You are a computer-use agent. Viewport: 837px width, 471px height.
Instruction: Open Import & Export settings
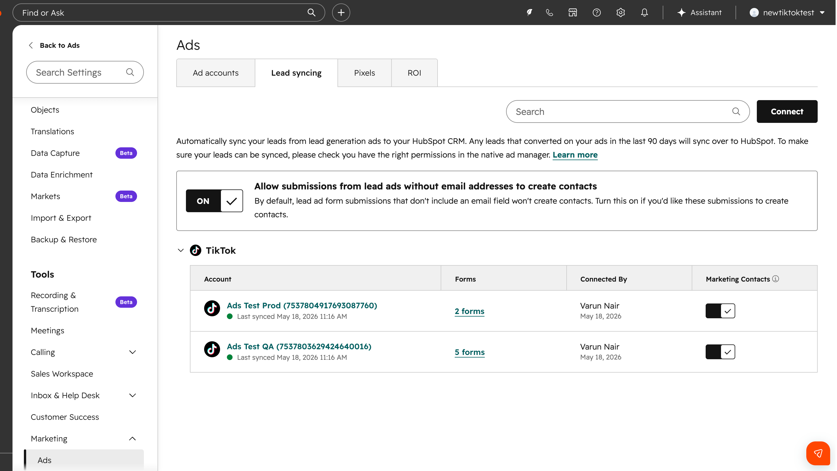click(x=61, y=218)
